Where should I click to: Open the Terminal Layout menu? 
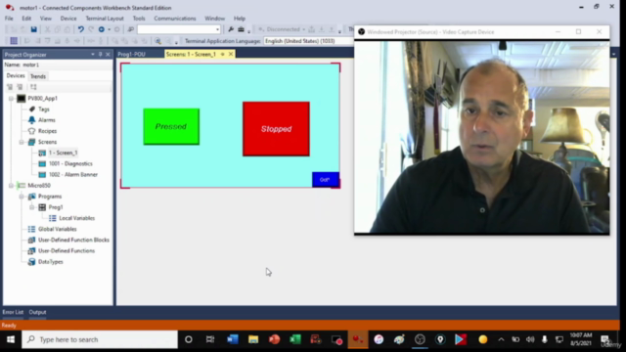pyautogui.click(x=105, y=19)
